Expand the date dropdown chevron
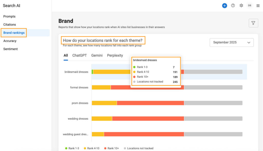Screen dimensions: 263x151 249,42
